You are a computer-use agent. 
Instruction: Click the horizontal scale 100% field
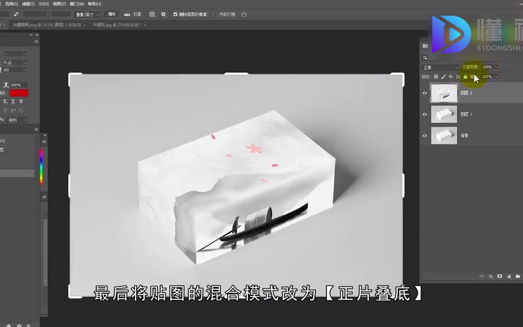pos(19,85)
